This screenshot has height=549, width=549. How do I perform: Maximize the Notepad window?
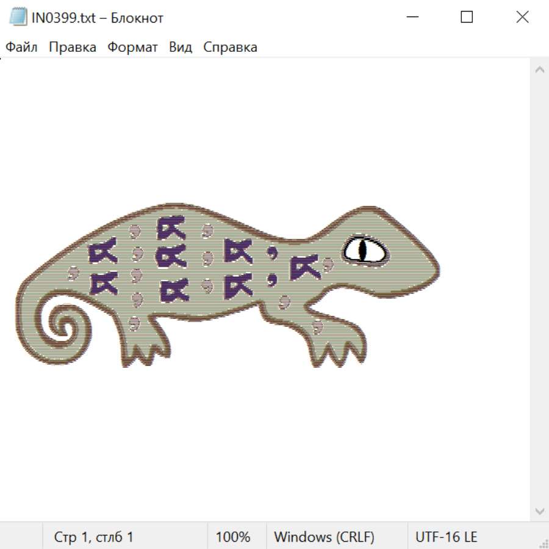(467, 18)
